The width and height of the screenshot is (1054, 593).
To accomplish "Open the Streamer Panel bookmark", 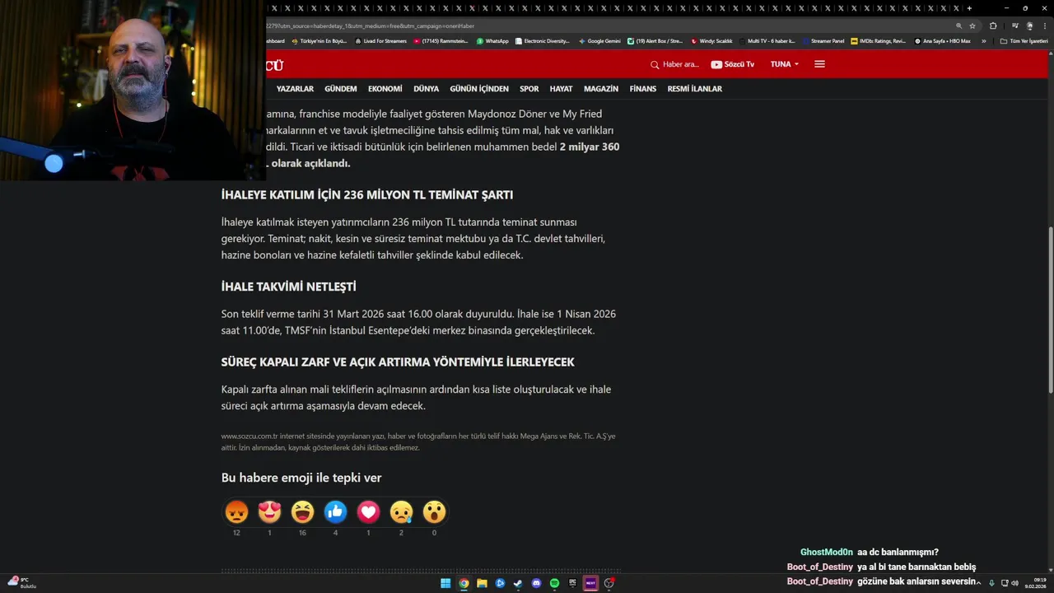I will tap(823, 40).
